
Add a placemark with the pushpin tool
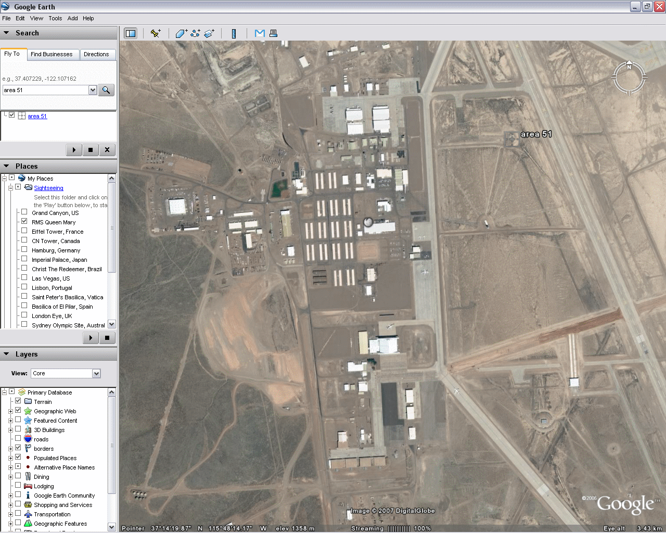click(155, 33)
